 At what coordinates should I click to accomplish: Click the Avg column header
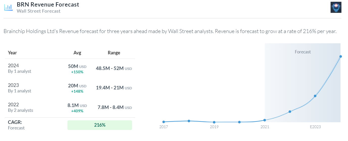(77, 53)
